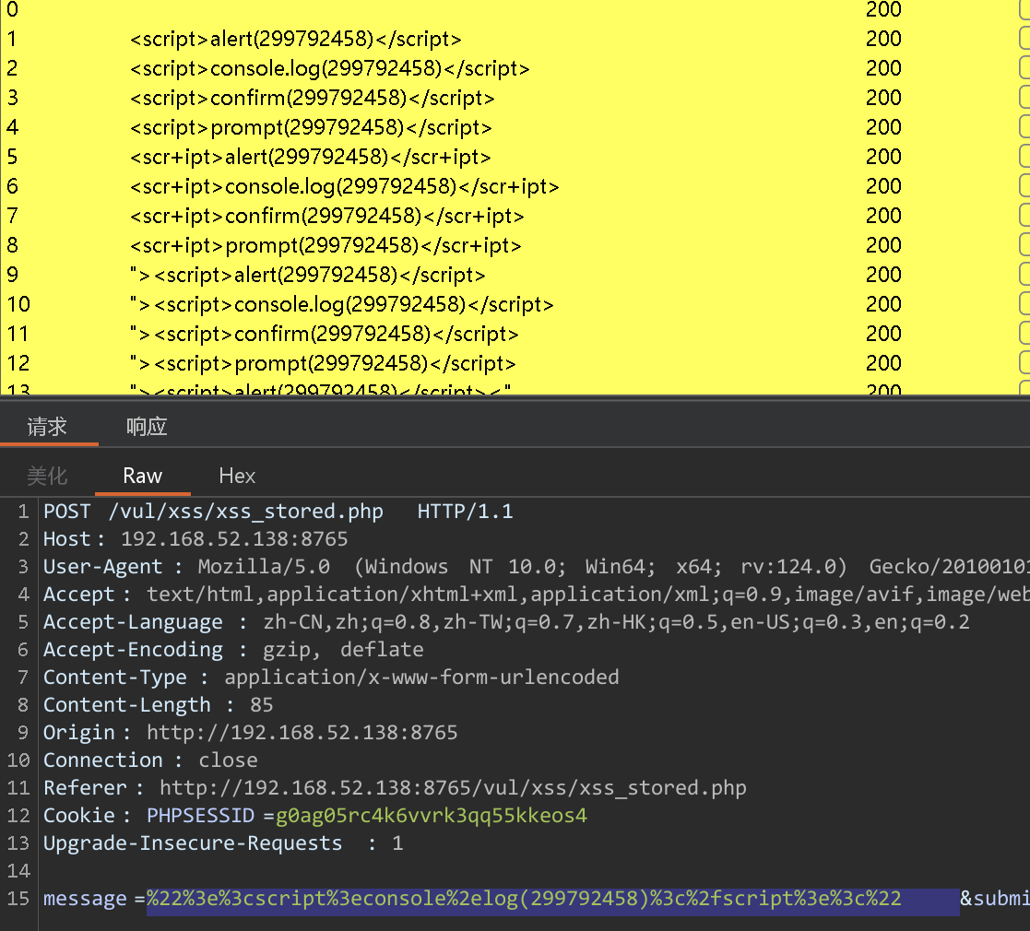Click the 200 status of row 0
Image resolution: width=1030 pixels, height=931 pixels.
[883, 9]
